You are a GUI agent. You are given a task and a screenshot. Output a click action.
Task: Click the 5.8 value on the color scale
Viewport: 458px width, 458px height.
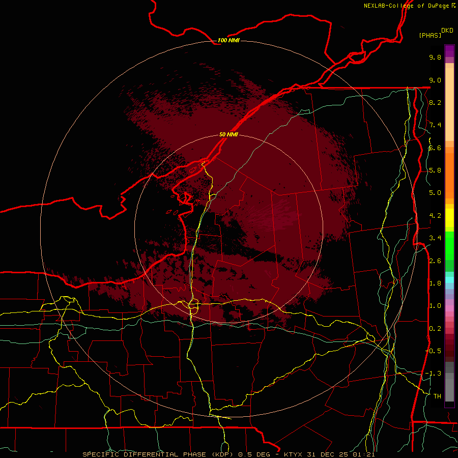(x=435, y=170)
